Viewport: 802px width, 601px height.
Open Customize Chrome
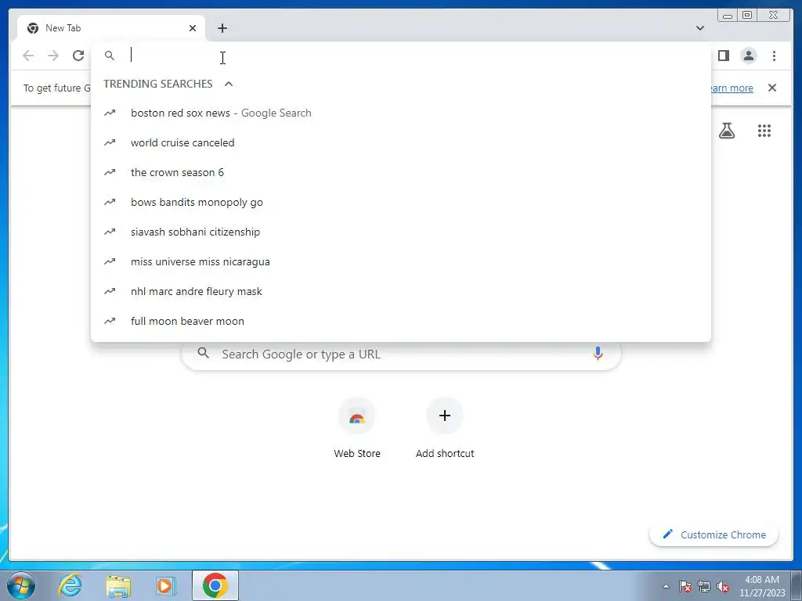coord(714,534)
